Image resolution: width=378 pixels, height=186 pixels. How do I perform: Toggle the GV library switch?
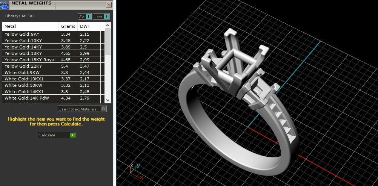point(85,17)
